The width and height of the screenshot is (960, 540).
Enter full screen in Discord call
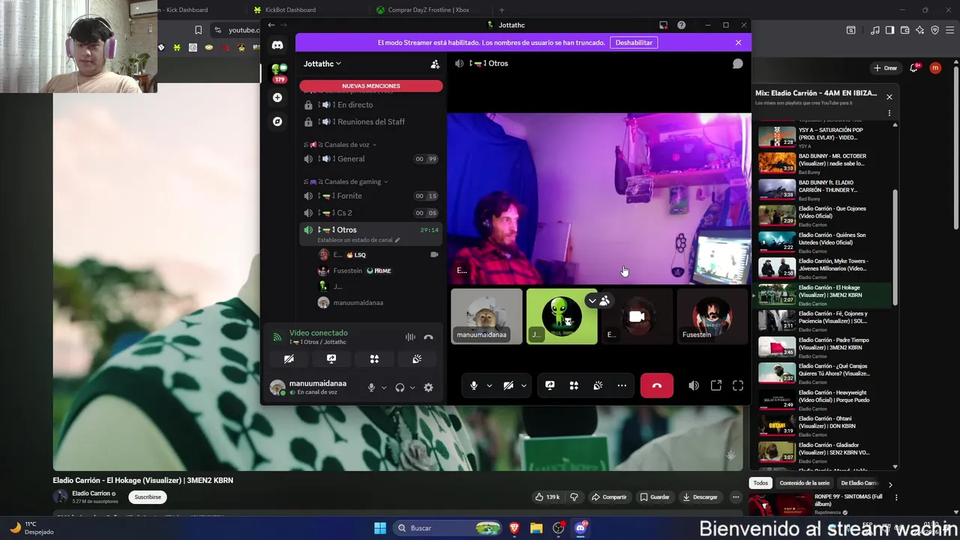738,385
